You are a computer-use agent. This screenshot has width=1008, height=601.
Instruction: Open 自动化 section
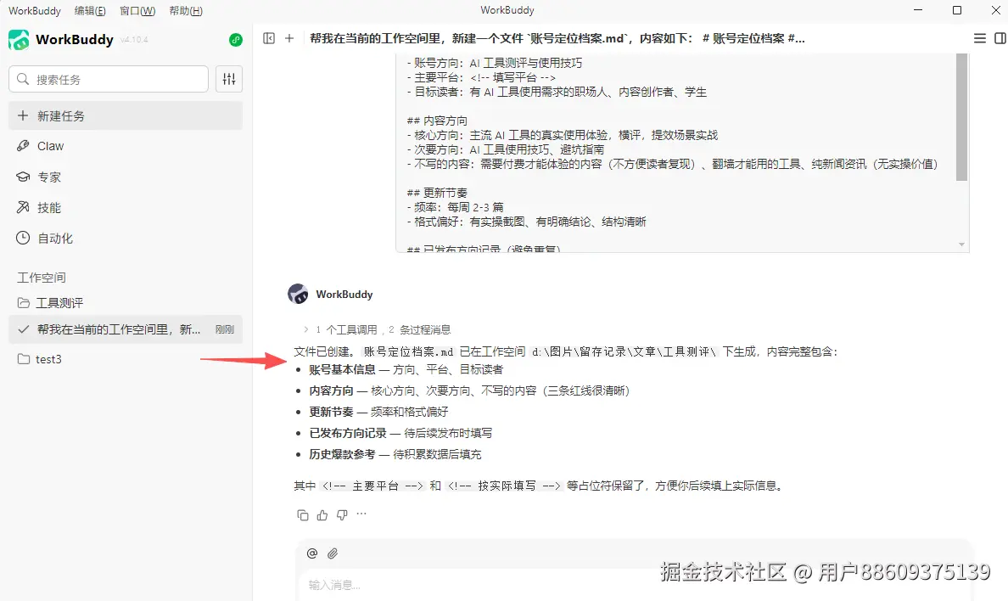pyautogui.click(x=126, y=238)
